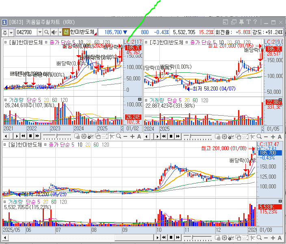Click magnifier zoom icon in weekly chart toolbar

[259, 136]
